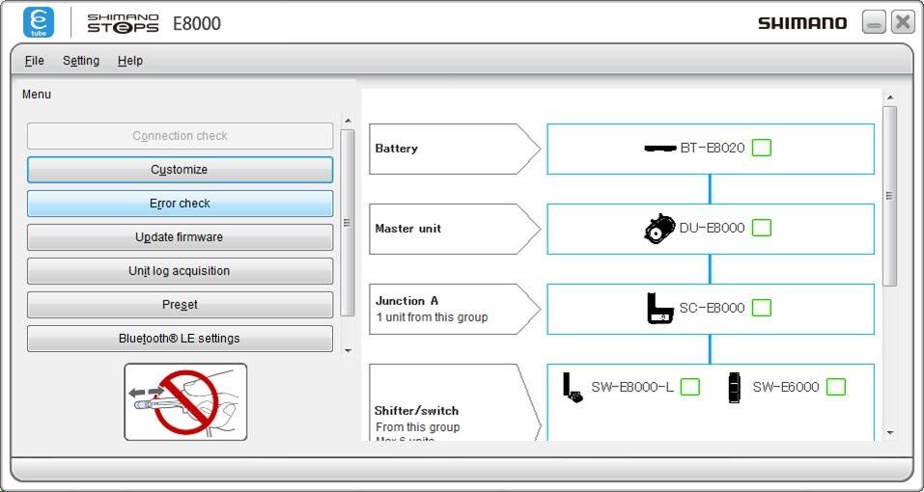The image size is (924, 492).
Task: Click menu list scroll up arrow
Action: [348, 121]
